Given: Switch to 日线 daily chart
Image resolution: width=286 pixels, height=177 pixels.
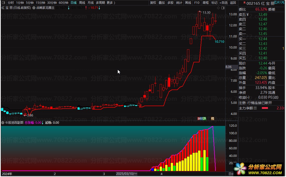Looking at the screenshot, I should (x=74, y=3).
